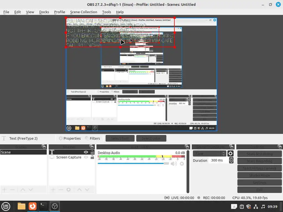This screenshot has height=212, width=283.
Task: Click Start Streaming button
Action: coord(260,154)
